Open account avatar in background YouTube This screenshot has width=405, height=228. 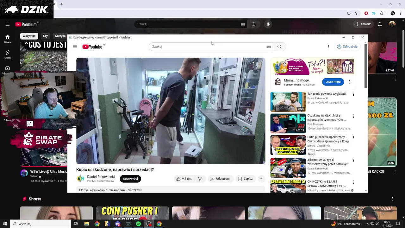[x=392, y=24]
